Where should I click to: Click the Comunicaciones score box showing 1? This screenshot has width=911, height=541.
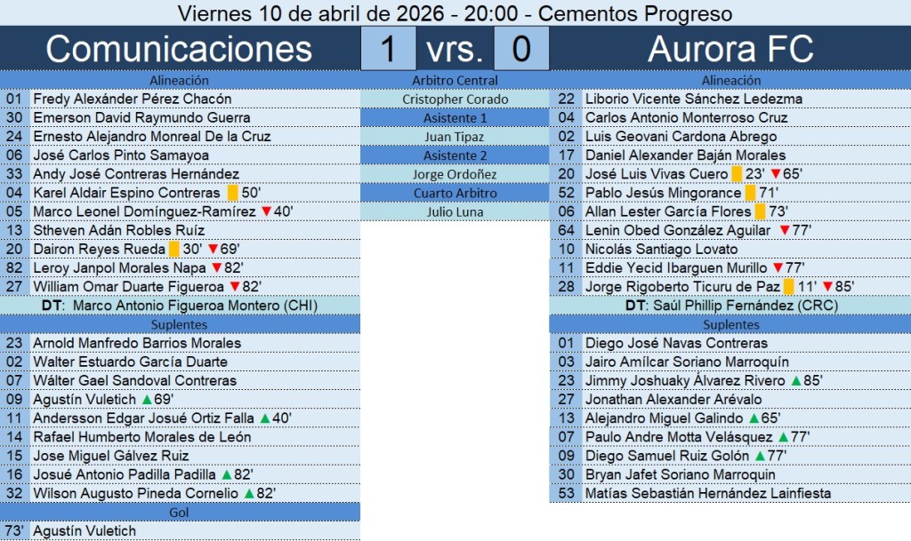(x=388, y=49)
